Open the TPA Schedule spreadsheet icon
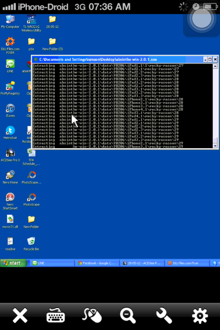The width and height of the screenshot is (220, 330). click(31, 157)
